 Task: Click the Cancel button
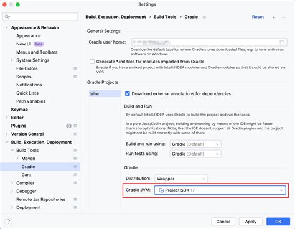223,222
